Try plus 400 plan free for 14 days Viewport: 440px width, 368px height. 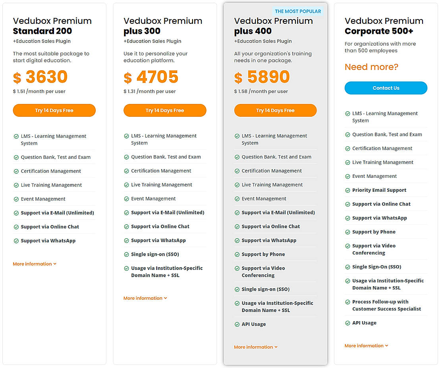click(275, 110)
